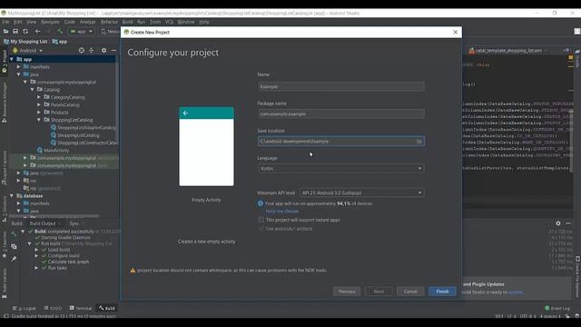The image size is (581, 327).
Task: Open the Language dropdown showing Kotlin
Action: pos(341,169)
